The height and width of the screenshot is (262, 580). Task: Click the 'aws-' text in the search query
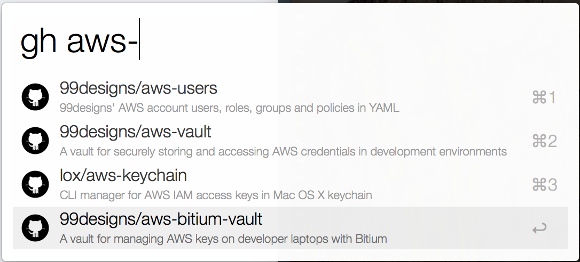click(x=102, y=41)
